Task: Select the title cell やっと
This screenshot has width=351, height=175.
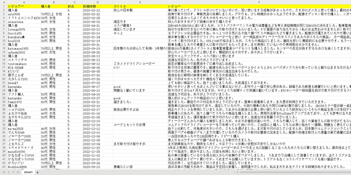Action: 140,33
